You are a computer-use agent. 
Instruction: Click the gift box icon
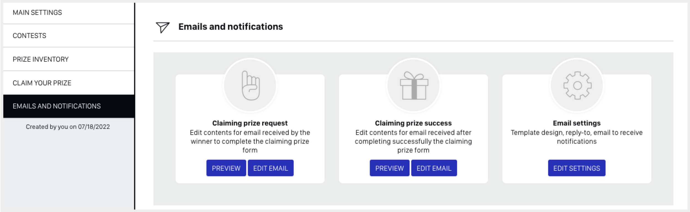coord(414,85)
